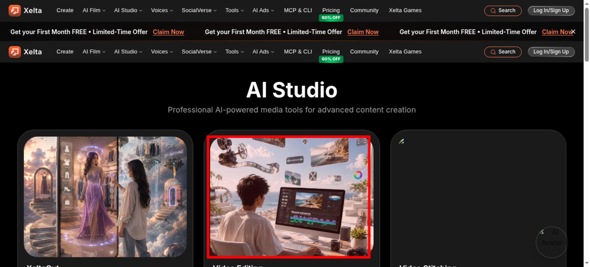Click the leftmost Claim Now link in the banner
Viewport: 590px width, 267px height.
168,32
